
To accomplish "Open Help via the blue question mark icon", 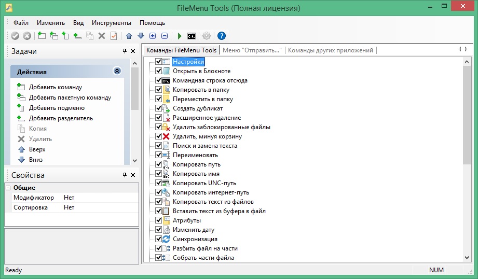I will click(x=222, y=36).
